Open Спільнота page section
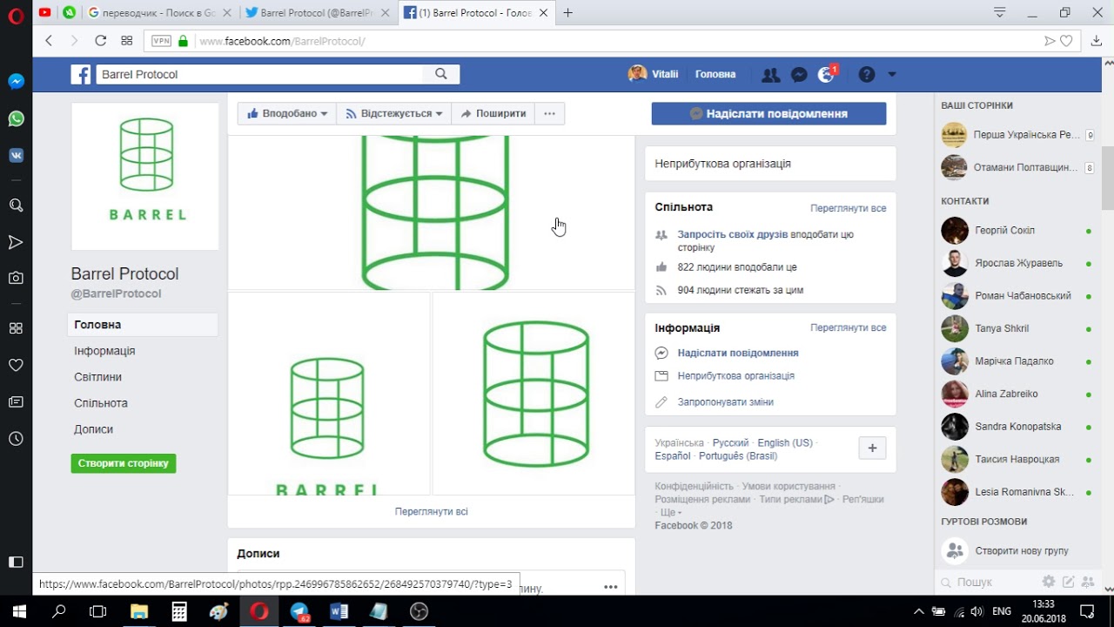 pyautogui.click(x=101, y=403)
